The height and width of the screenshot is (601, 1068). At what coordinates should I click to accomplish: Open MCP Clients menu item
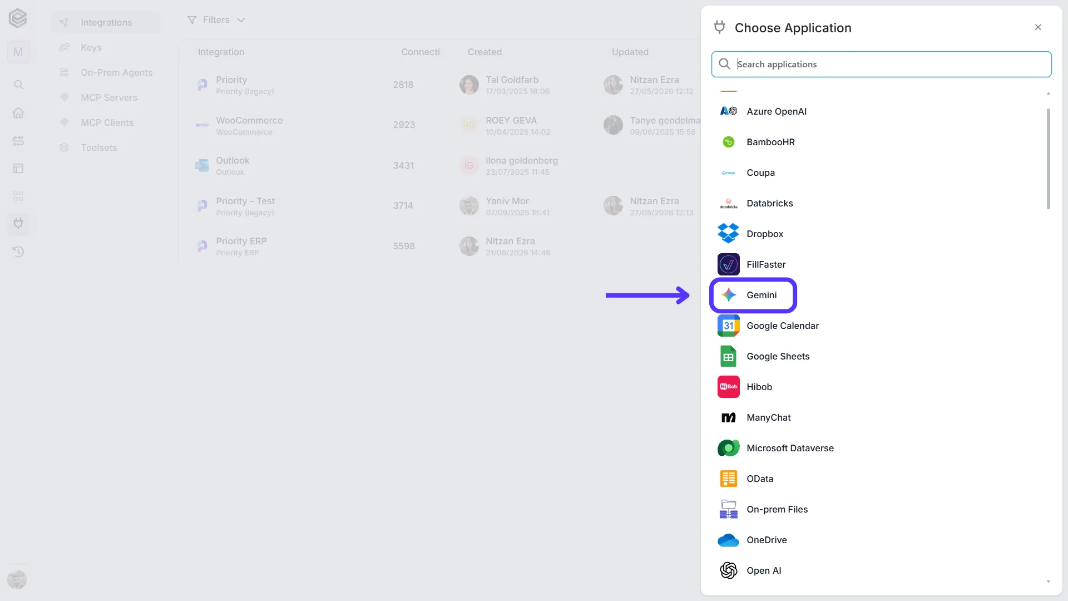106,122
